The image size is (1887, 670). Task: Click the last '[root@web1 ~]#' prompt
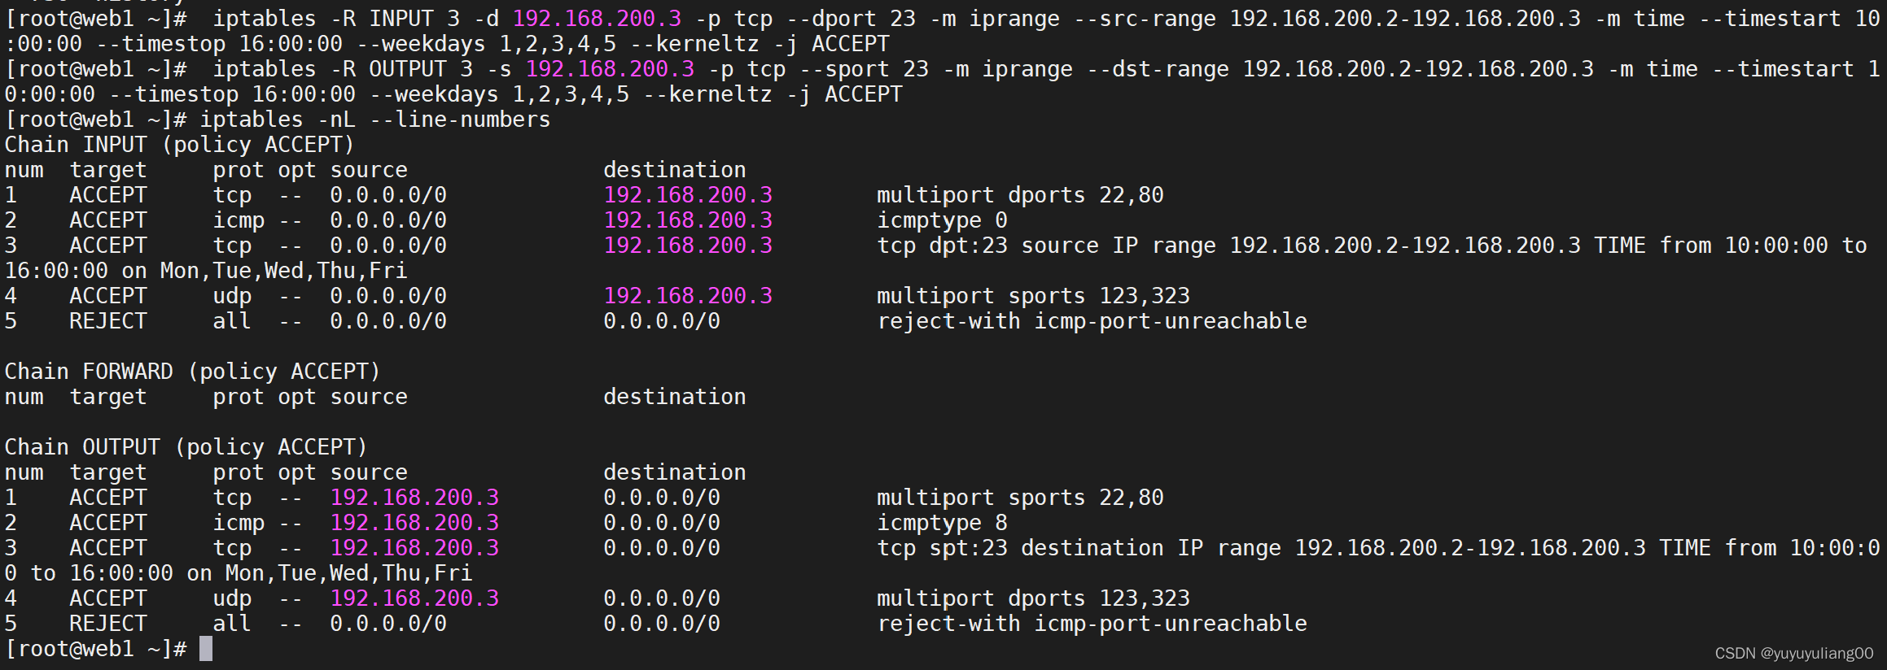point(96,649)
